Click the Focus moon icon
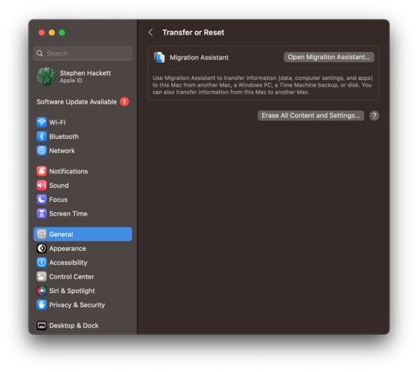The width and height of the screenshot is (418, 372). pos(41,199)
